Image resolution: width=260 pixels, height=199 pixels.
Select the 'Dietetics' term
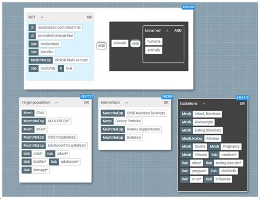point(134,138)
